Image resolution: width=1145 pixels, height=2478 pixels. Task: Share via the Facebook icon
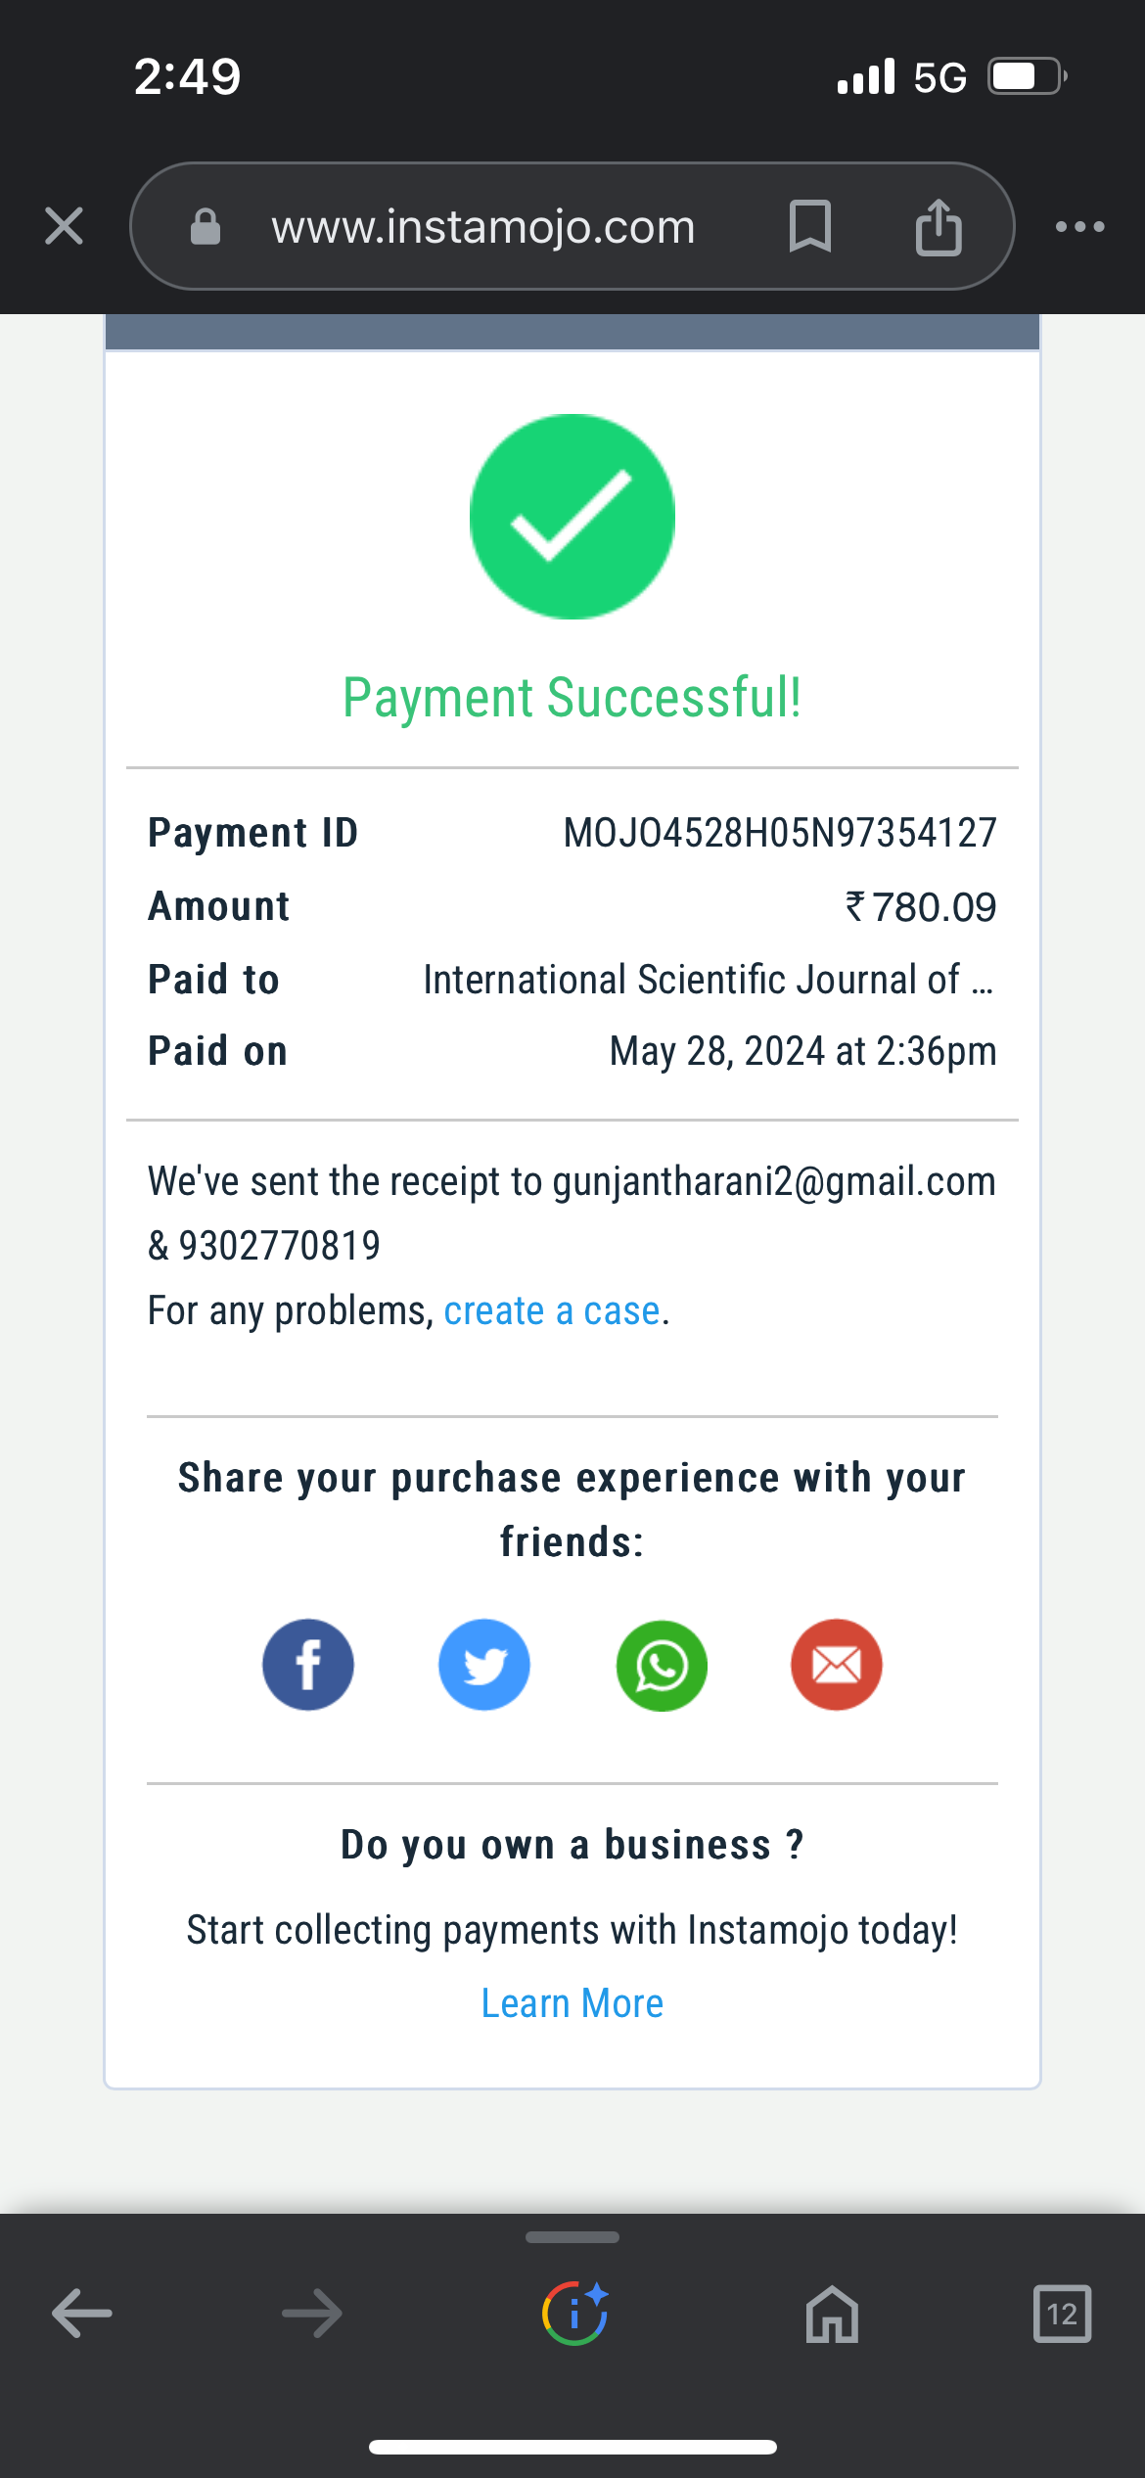308,1665
